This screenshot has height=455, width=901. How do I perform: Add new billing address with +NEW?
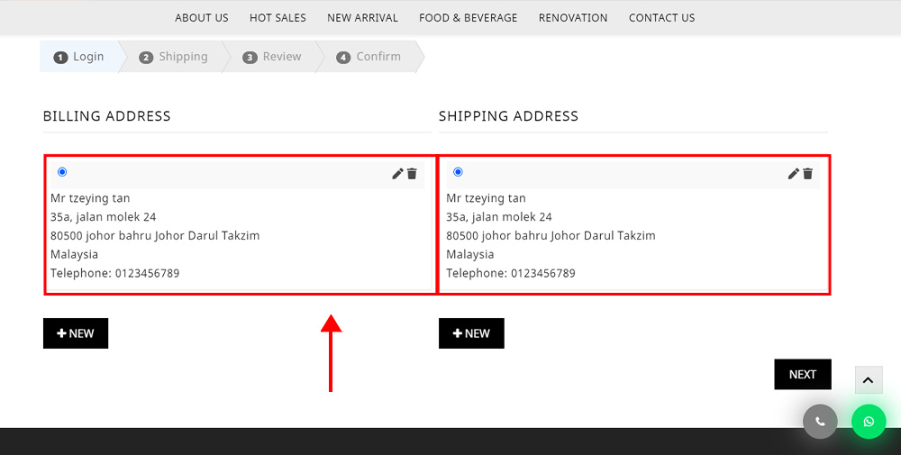pyautogui.click(x=76, y=333)
